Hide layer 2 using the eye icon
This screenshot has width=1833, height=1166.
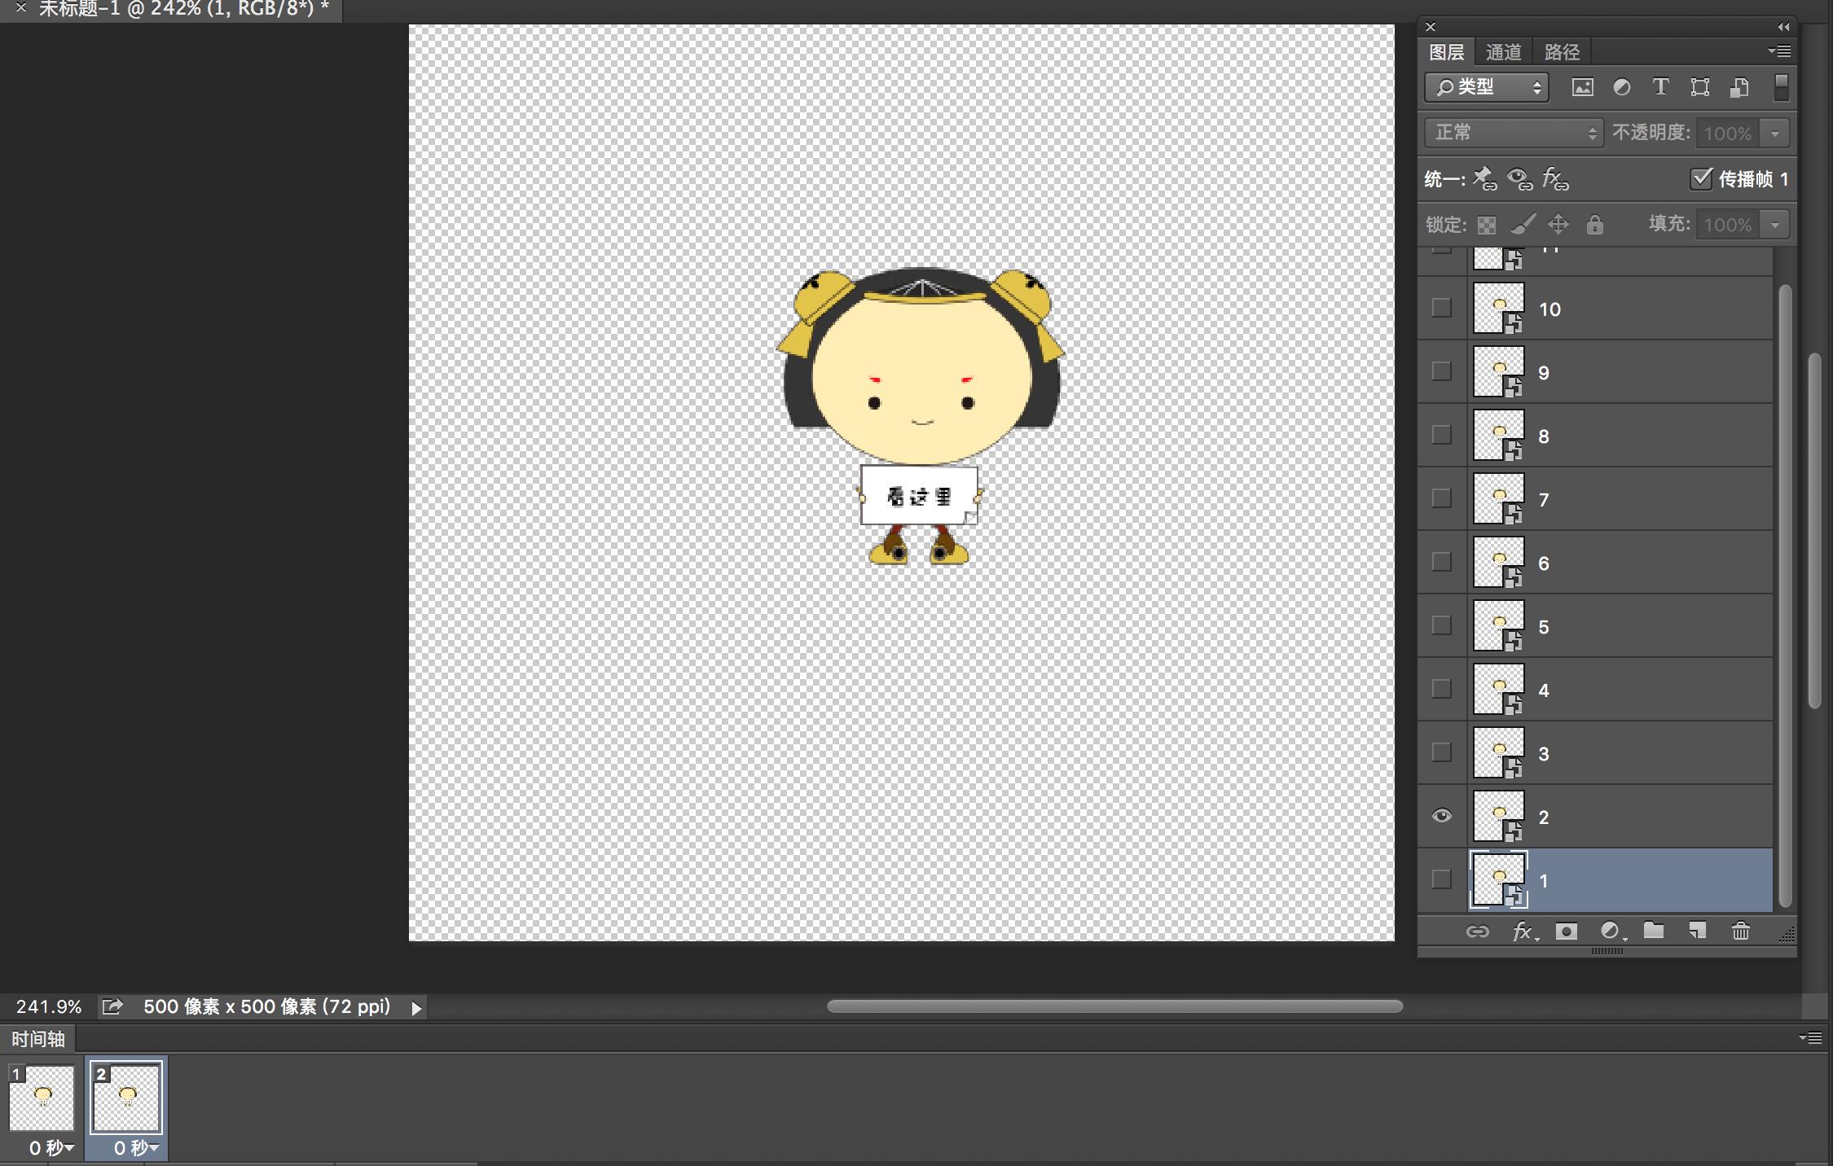[1441, 816]
